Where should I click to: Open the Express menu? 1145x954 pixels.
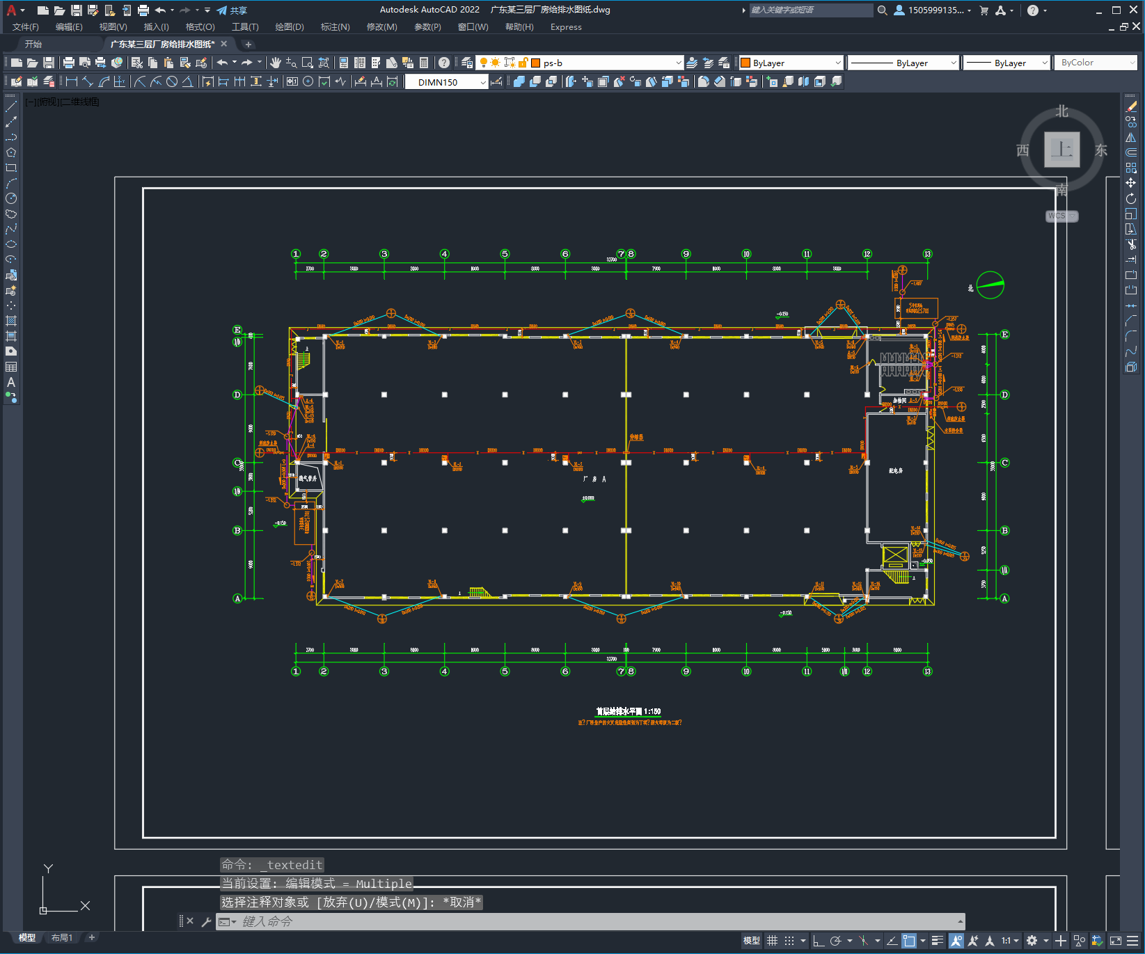[566, 27]
